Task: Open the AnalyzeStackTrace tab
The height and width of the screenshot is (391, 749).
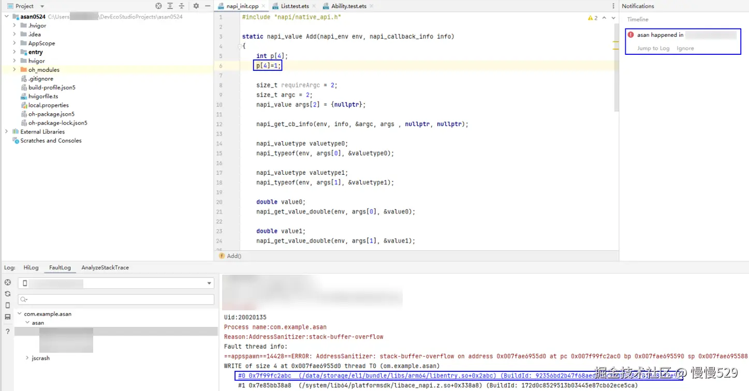Action: [x=105, y=267]
